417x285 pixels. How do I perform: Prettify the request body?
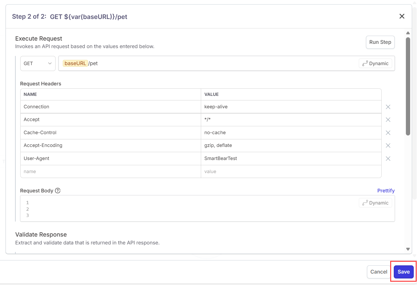click(x=386, y=190)
